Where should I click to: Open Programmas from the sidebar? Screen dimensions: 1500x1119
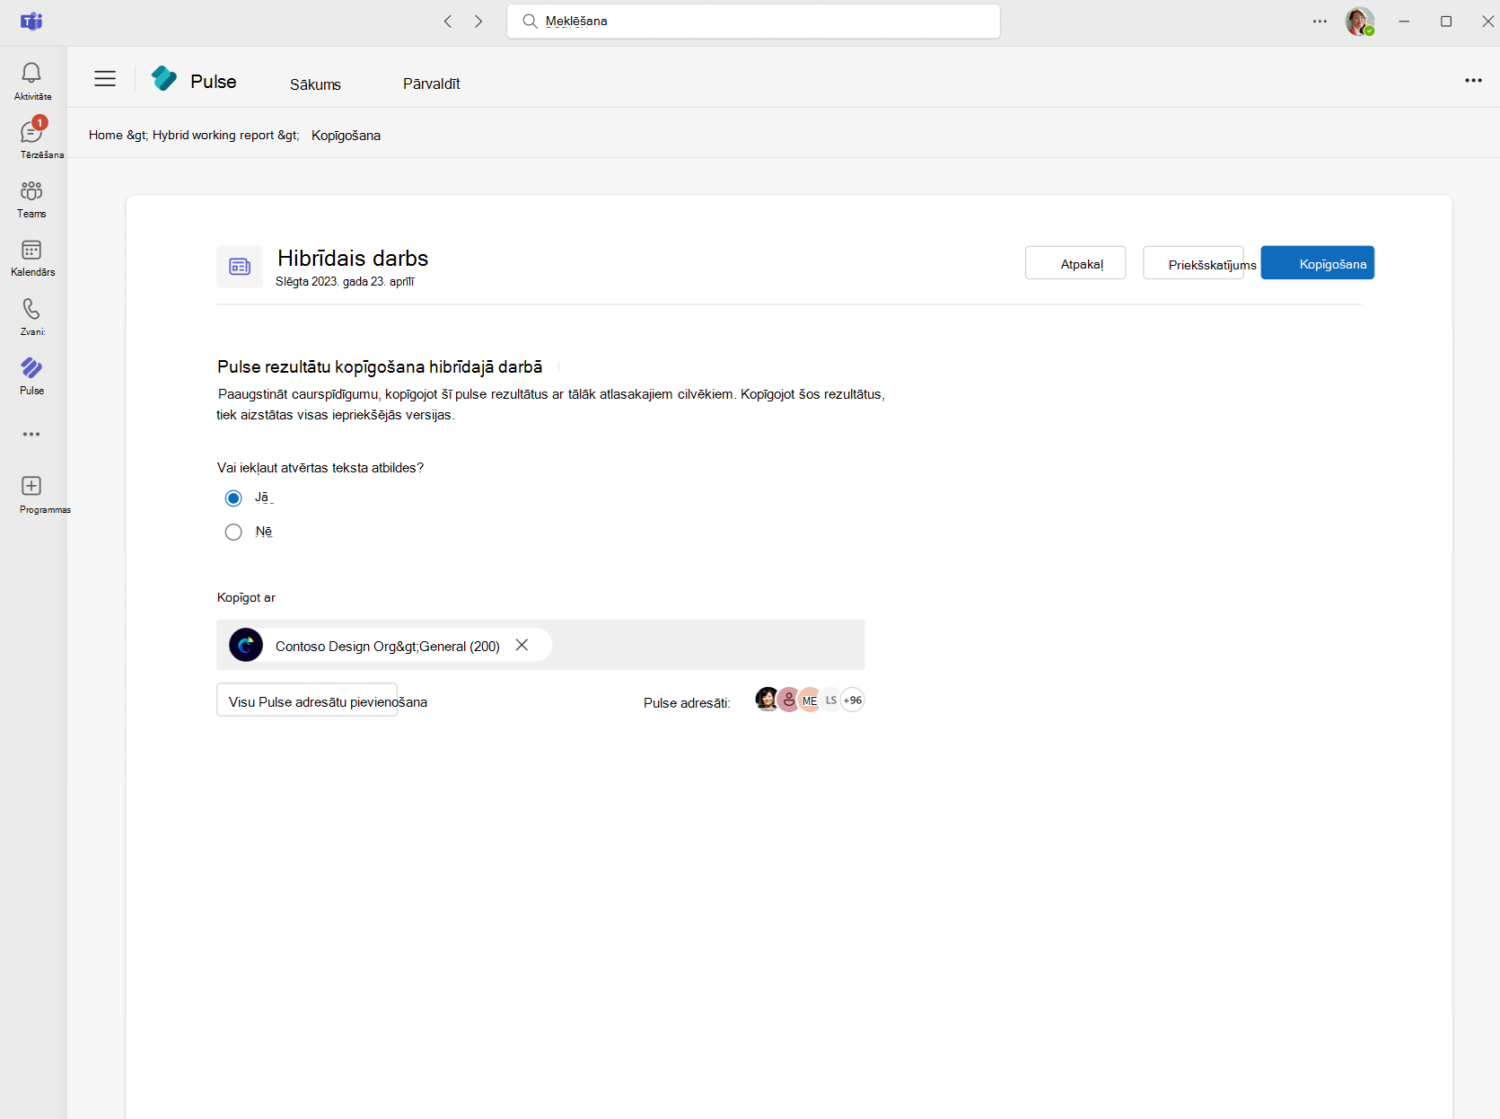point(31,494)
